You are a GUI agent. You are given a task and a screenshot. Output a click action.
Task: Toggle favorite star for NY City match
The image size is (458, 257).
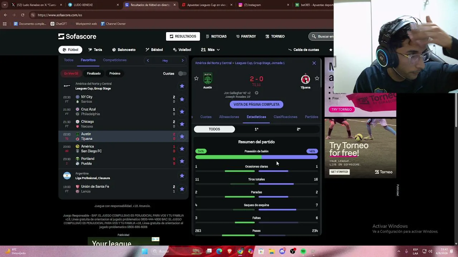182,99
